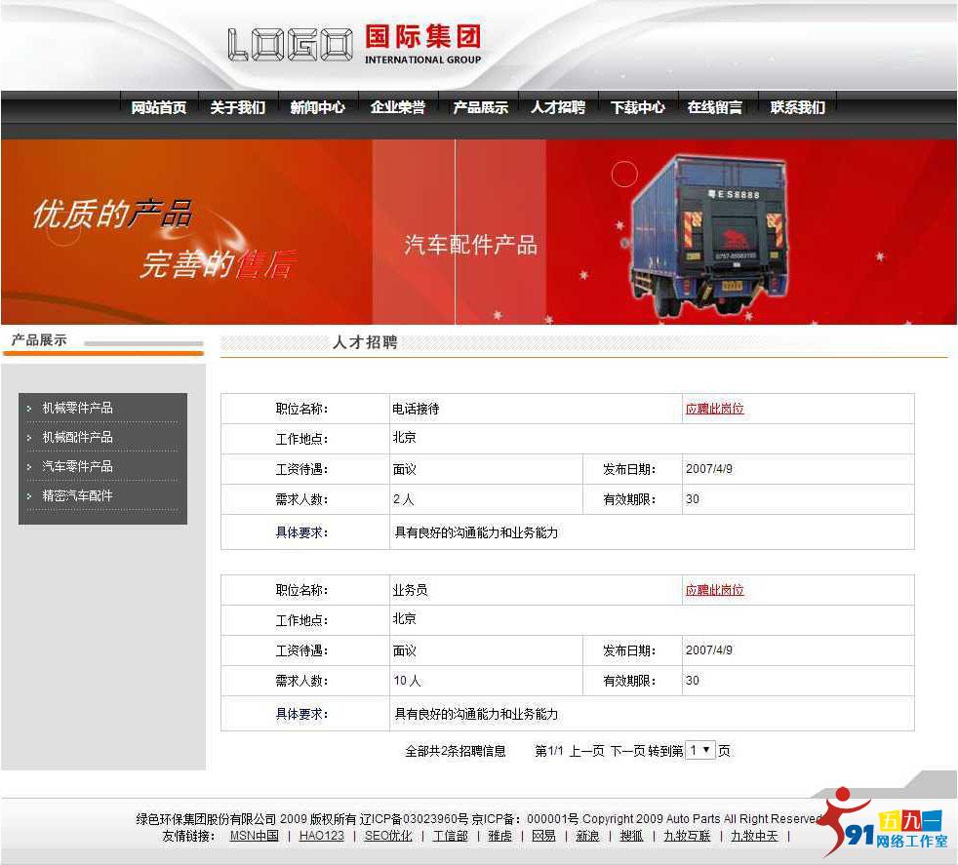Screen dimensions: 958x865
Task: Apply for the 电话接待 position via 应聘此岗位
Action: [713, 409]
